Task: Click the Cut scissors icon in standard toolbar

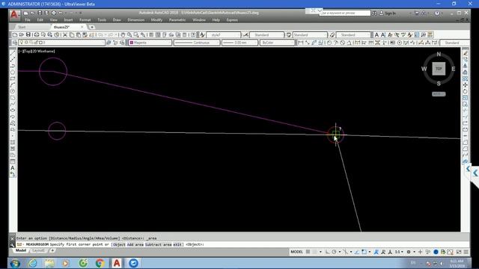Action: [65, 35]
